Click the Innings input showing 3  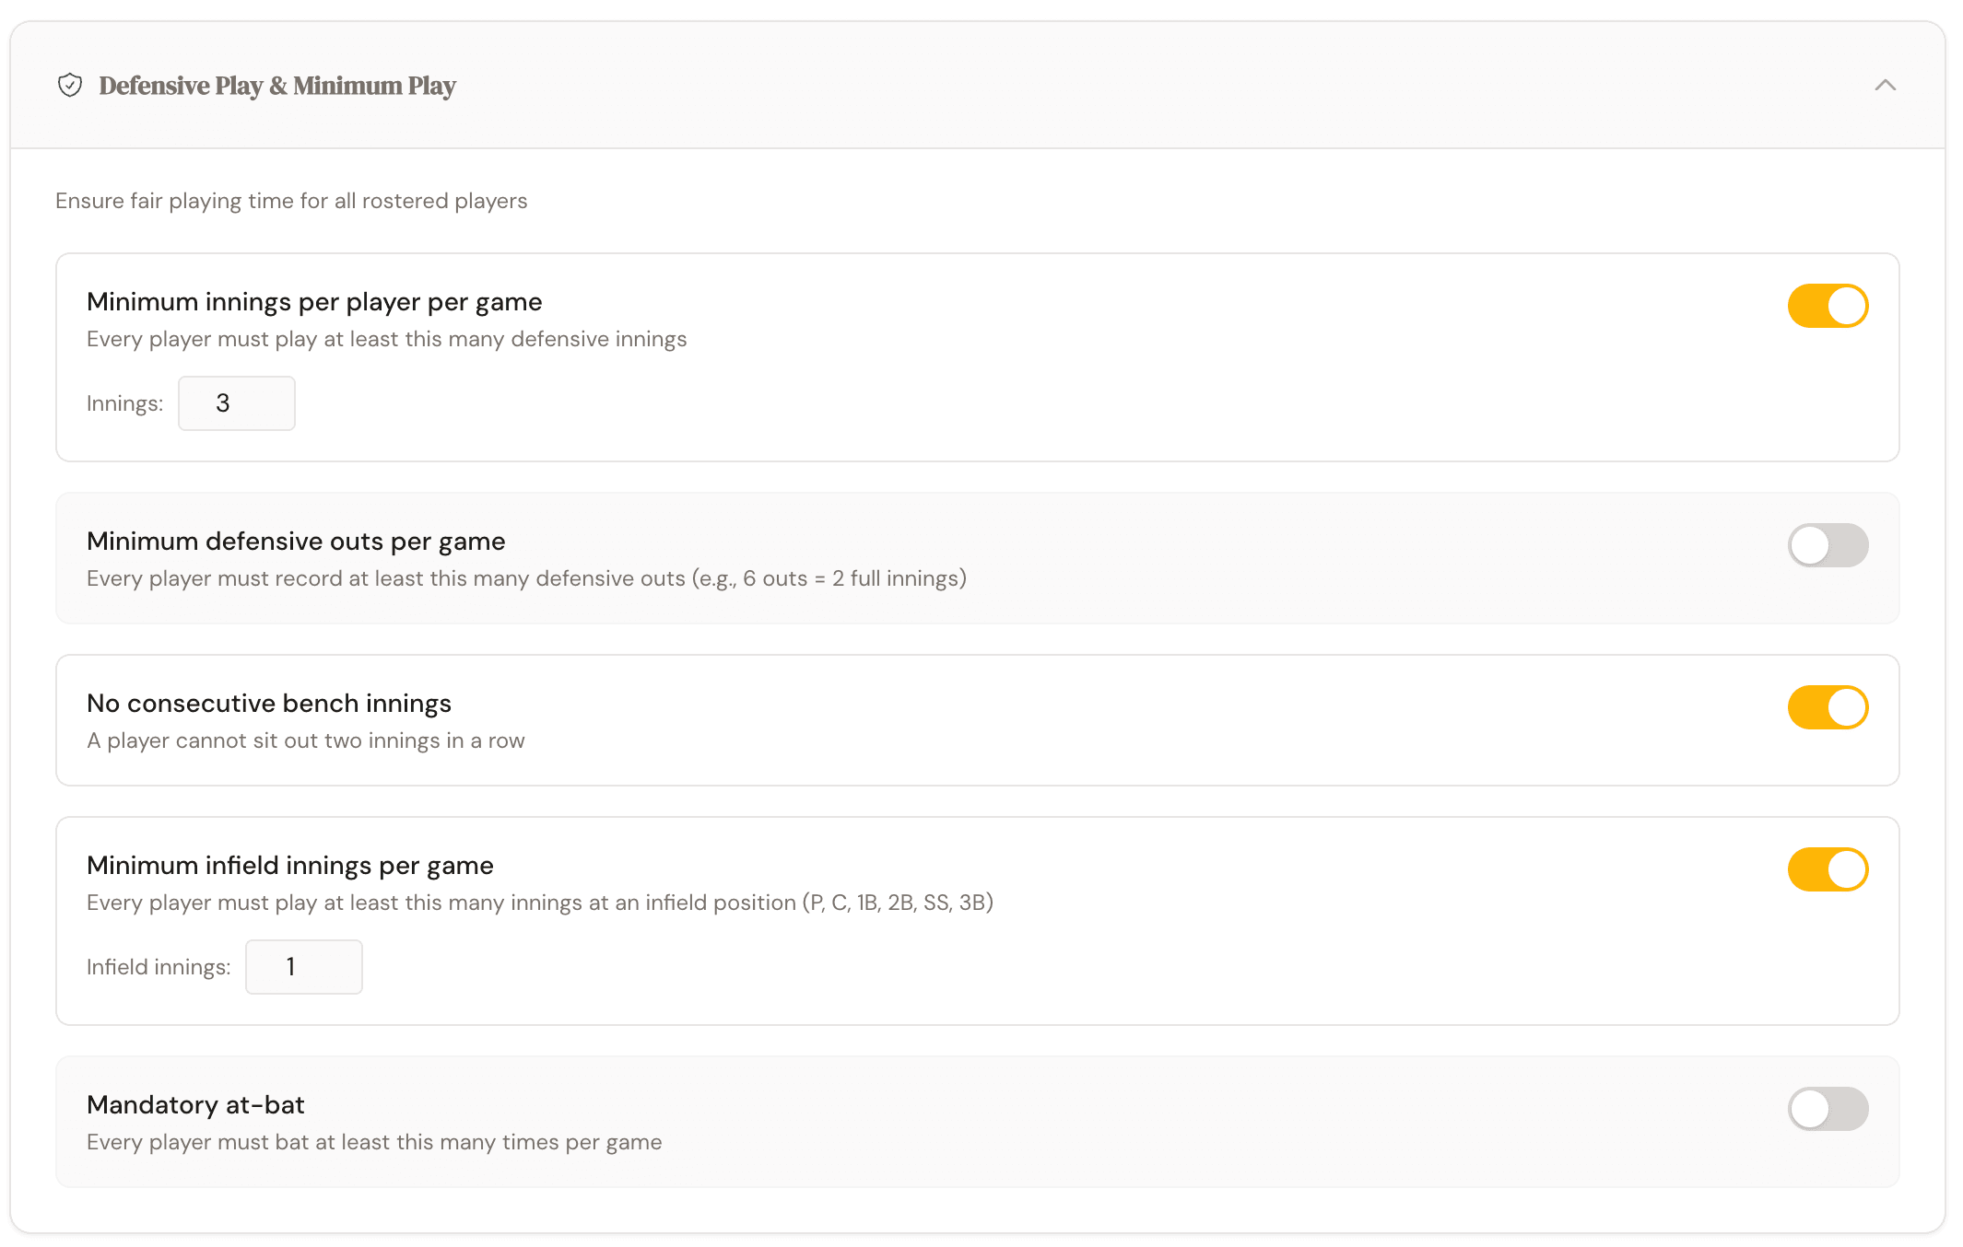click(x=236, y=402)
